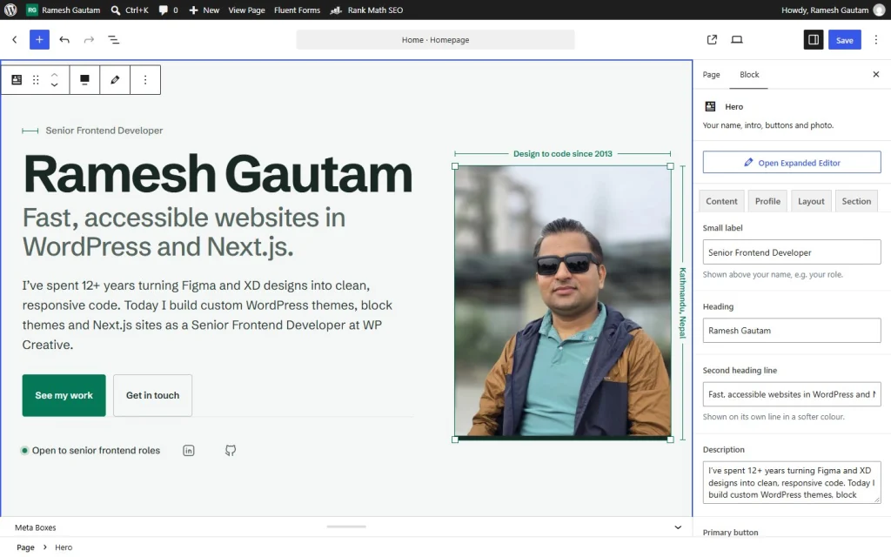Viewport: 891px width, 557px height.
Task: Click the Get in touch button
Action: [x=152, y=395]
